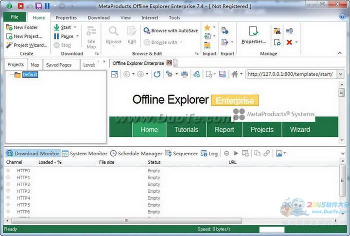Open the Site Map

91,37
